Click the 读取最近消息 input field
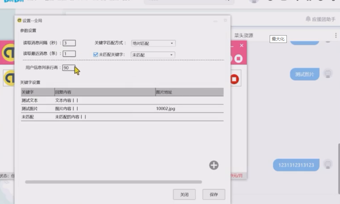Image resolution: width=340 pixels, height=204 pixels. (69, 54)
